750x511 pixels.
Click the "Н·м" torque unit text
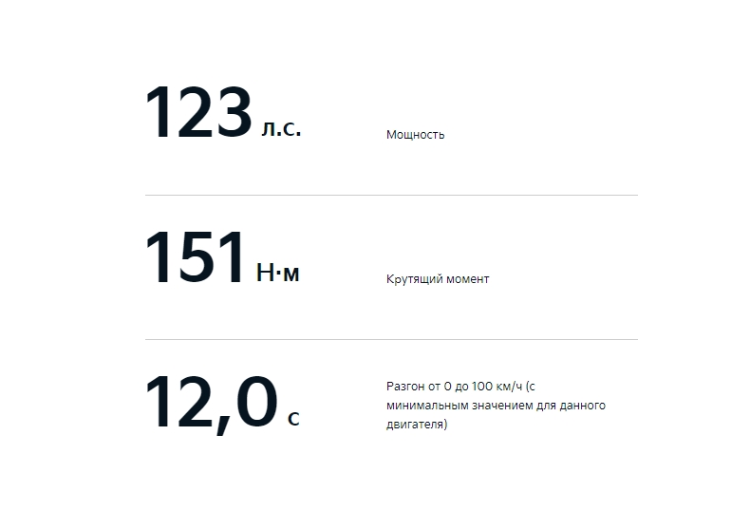(278, 273)
